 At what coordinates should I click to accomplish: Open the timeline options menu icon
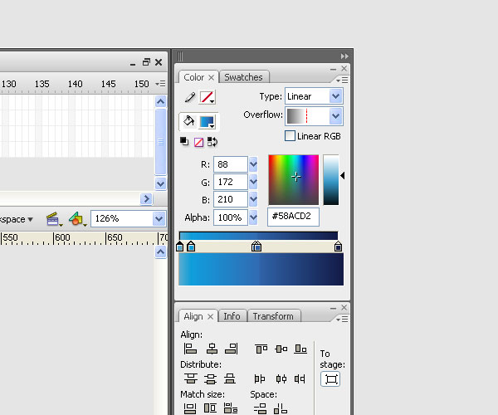(x=160, y=84)
